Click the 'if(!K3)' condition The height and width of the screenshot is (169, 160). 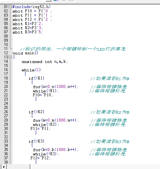(x=36, y=141)
